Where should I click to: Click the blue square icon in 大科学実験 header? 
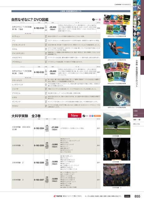pyautogui.click(x=93, y=116)
